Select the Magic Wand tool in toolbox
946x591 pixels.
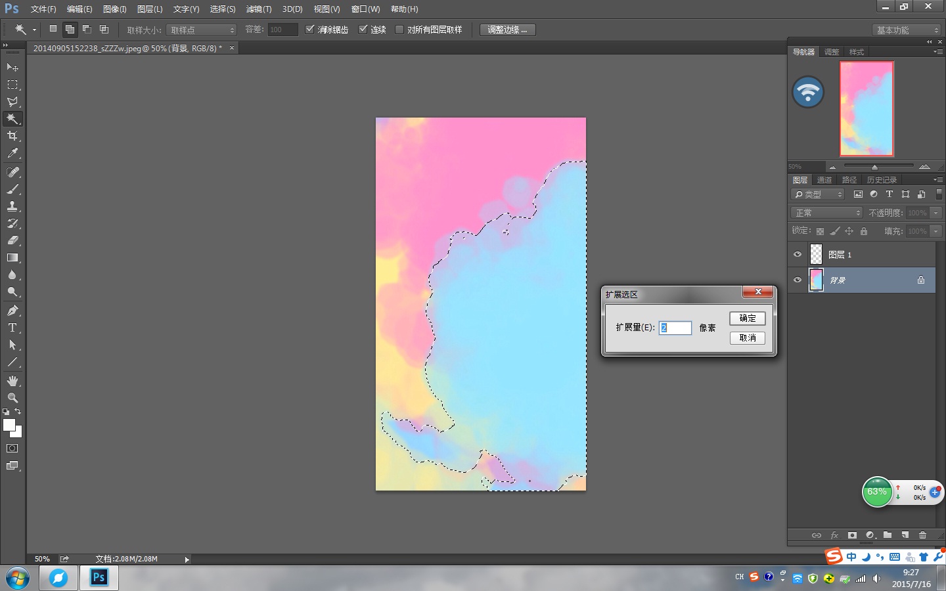pos(12,119)
